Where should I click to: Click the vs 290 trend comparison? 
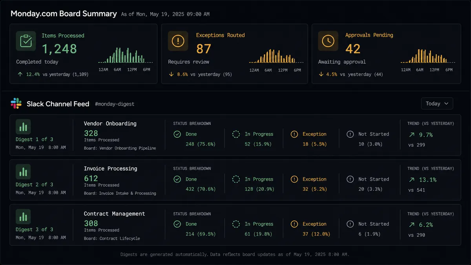click(417, 235)
